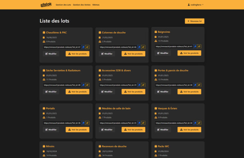The width and height of the screenshot is (244, 158).
Task: Show products of Meubles de salle de bain
Action: (133, 130)
